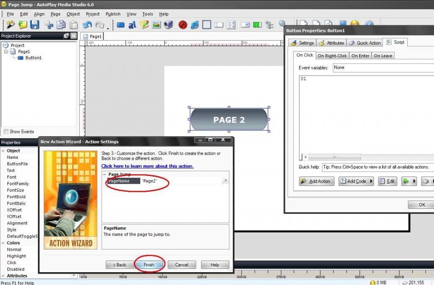Enable the Show Events checkbox

[x=6, y=132]
